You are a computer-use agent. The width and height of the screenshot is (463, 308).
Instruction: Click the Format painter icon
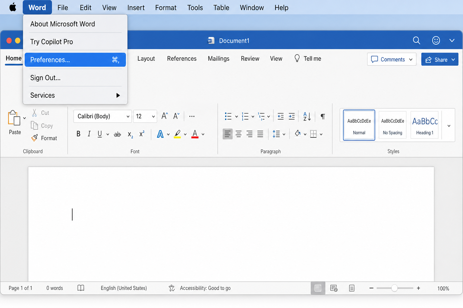(x=35, y=138)
